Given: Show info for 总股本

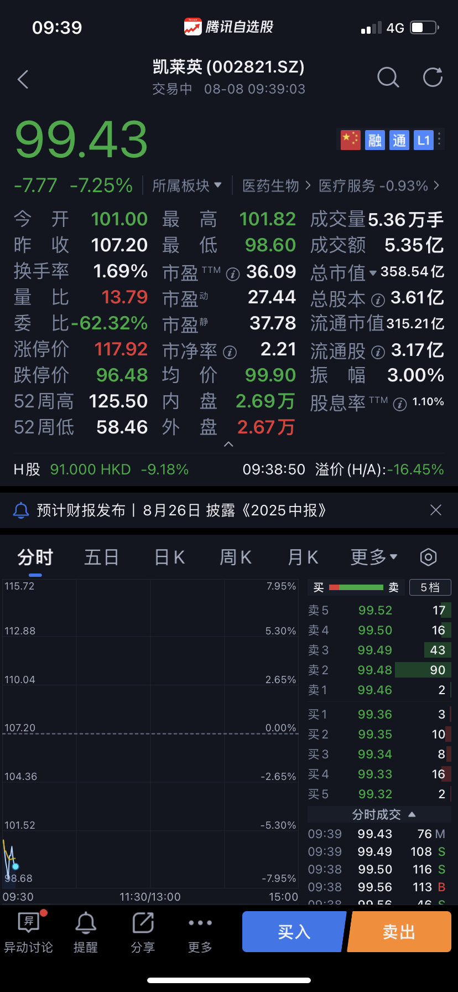Looking at the screenshot, I should coord(378,300).
